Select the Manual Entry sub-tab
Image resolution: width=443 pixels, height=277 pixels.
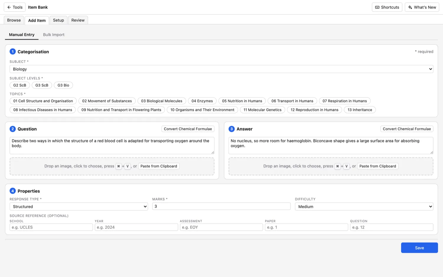click(22, 35)
